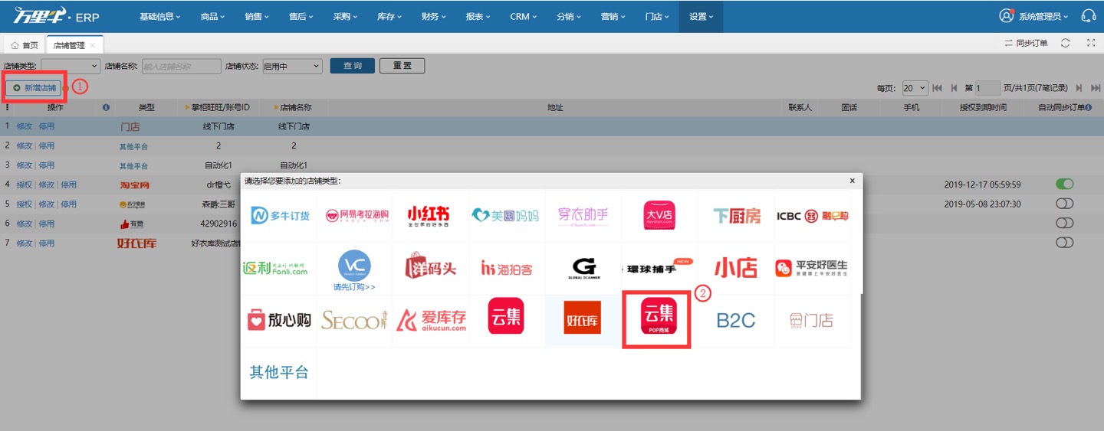Choose the 穿衣助手 platform logo
Viewport: 1104px width, 431px height.
click(x=583, y=216)
